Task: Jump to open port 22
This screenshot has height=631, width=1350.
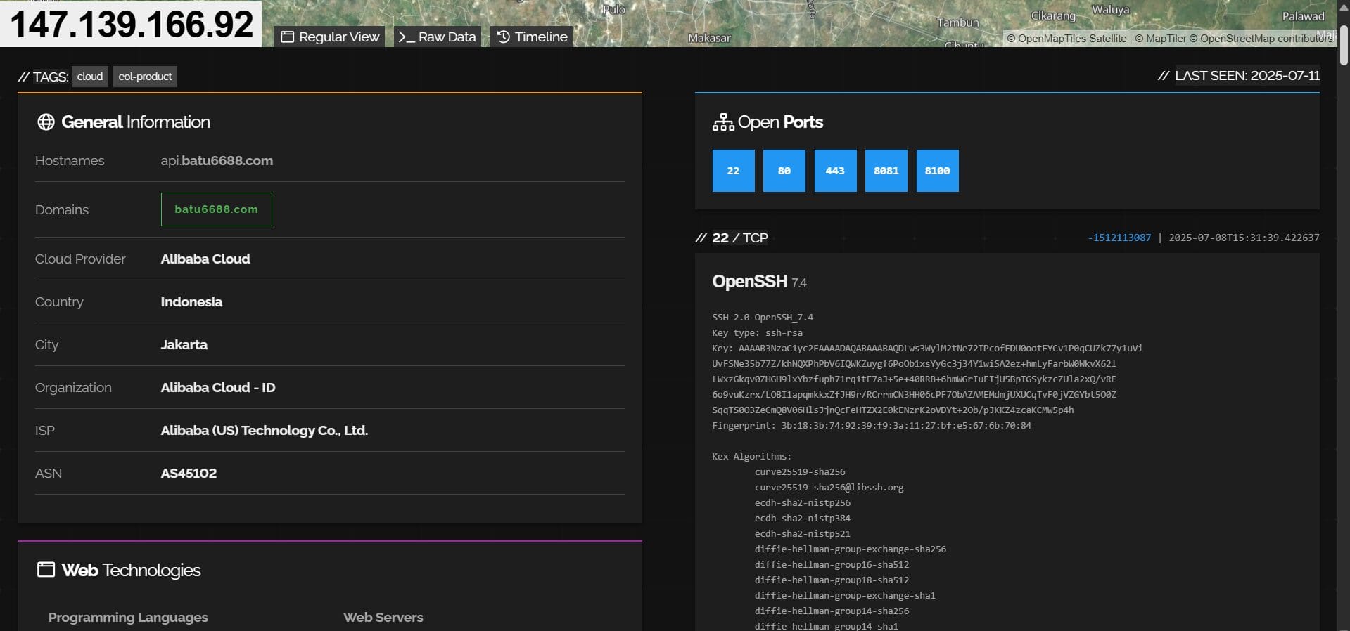Action: pyautogui.click(x=733, y=171)
